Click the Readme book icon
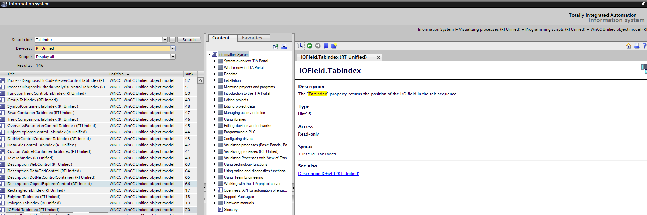Image resolution: width=647 pixels, height=215 pixels. (x=220, y=74)
